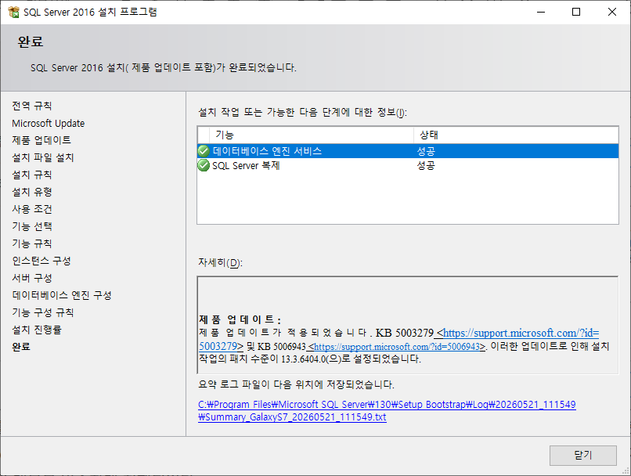Click the Microsoft Update step
The height and width of the screenshot is (476, 631).
pyautogui.click(x=49, y=123)
